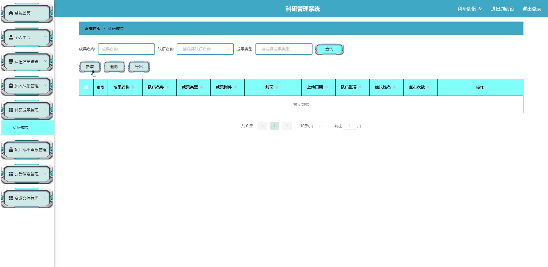Click the 查询 search button

329,49
